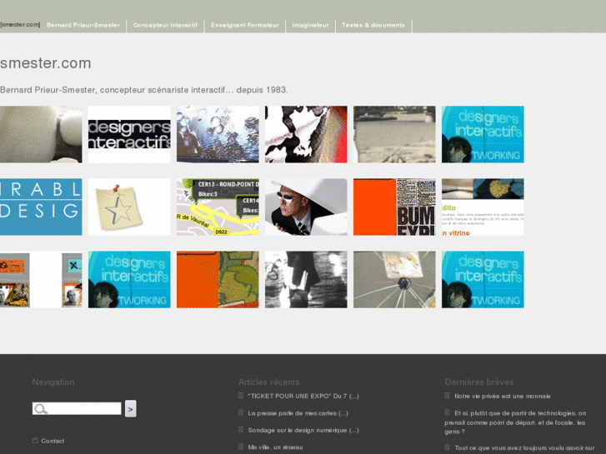This screenshot has width=606, height=454.
Task: Open the man with sunglasses thumbnail
Action: pos(306,207)
